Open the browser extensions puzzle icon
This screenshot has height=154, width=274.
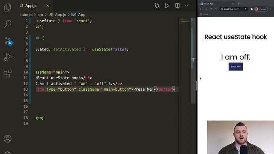(251, 9)
